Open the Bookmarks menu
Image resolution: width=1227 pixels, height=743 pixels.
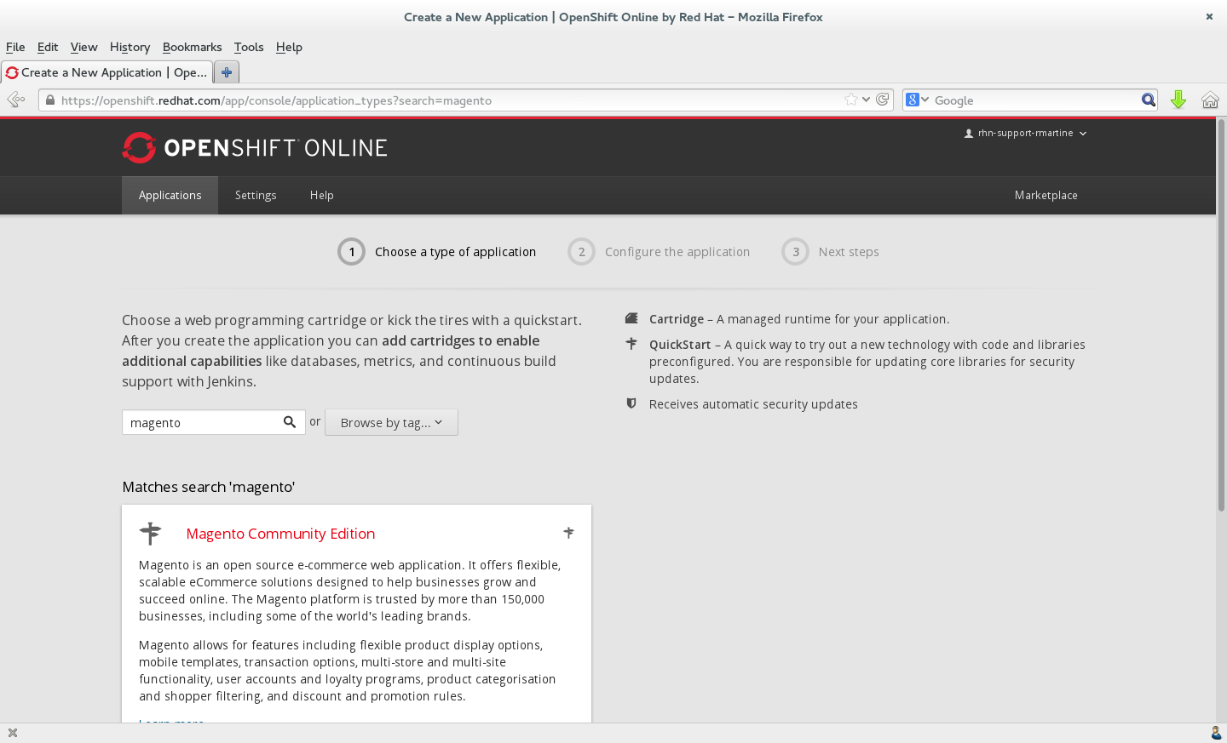point(192,47)
